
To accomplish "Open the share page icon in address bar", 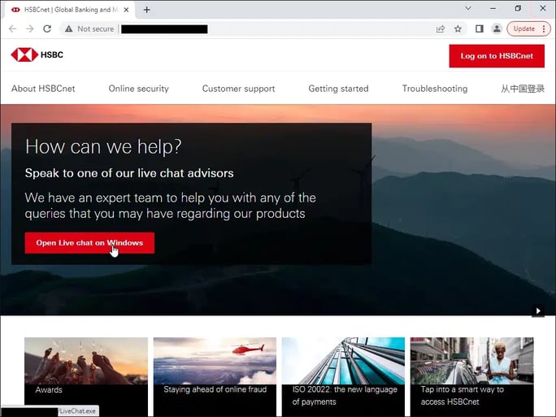I will (x=441, y=28).
